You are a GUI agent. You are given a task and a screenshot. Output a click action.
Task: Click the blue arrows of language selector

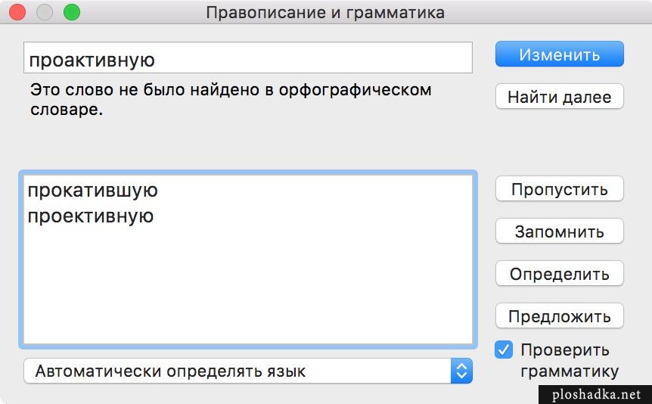tap(461, 371)
